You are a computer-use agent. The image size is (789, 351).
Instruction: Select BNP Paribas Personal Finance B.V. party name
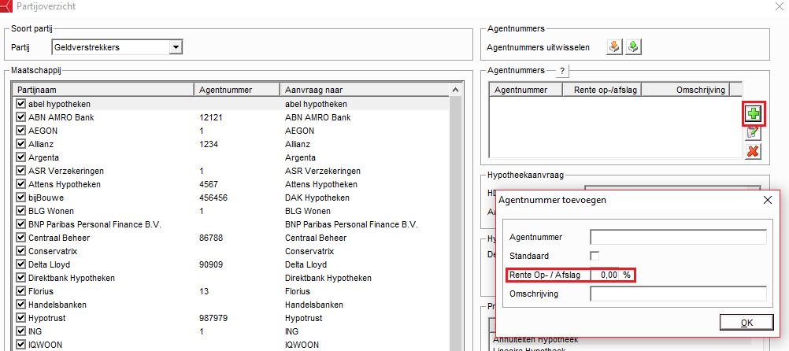(x=94, y=224)
